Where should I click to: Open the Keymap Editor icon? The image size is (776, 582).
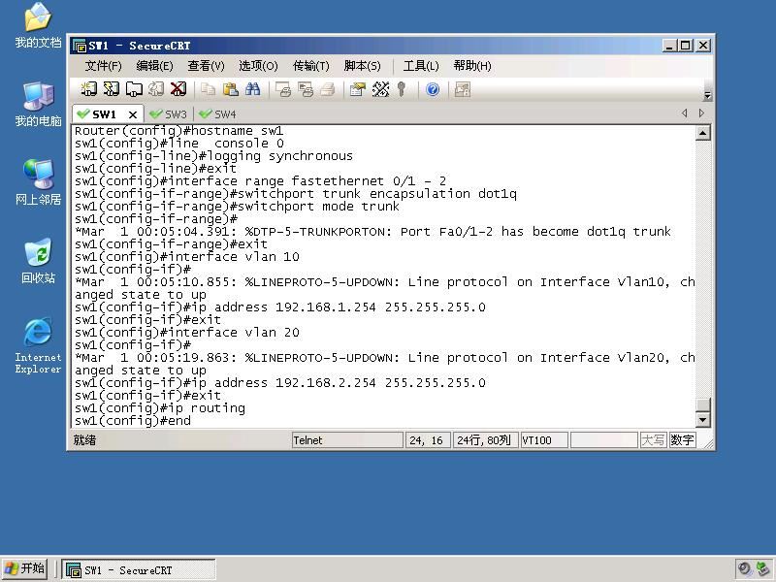(380, 89)
